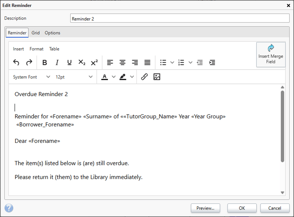The width and height of the screenshot is (294, 217).
Task: Open the 12pt font size dropdown
Action: (x=74, y=77)
